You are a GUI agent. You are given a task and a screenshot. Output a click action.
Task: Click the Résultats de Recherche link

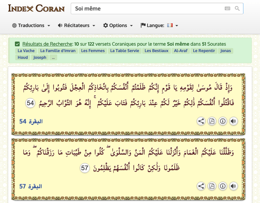click(x=47, y=44)
